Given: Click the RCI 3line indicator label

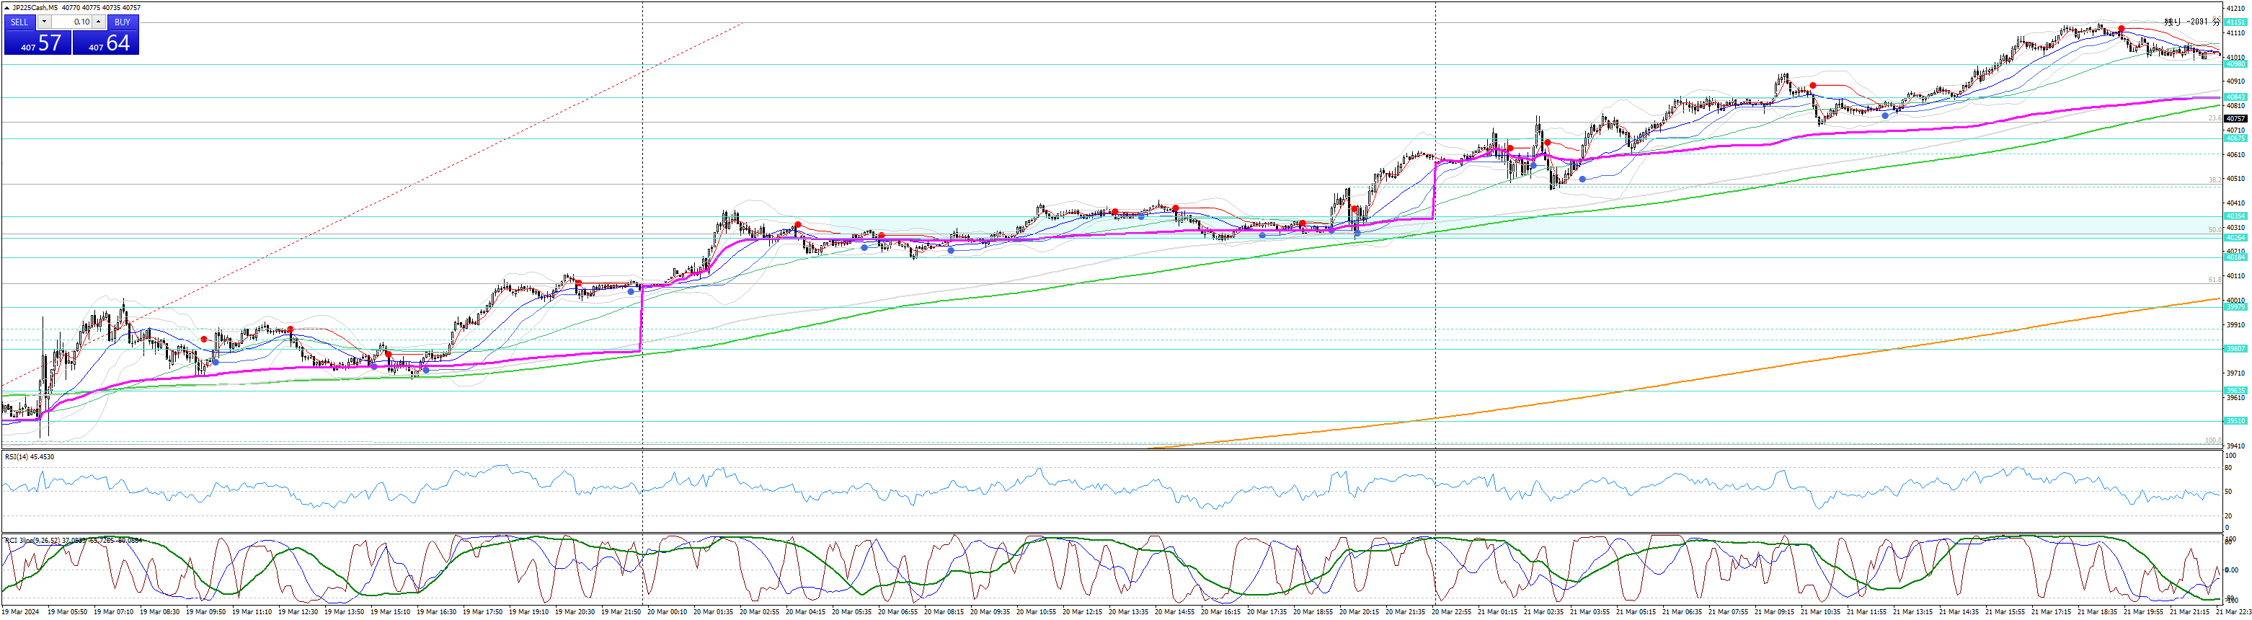Looking at the screenshot, I should click(x=74, y=541).
